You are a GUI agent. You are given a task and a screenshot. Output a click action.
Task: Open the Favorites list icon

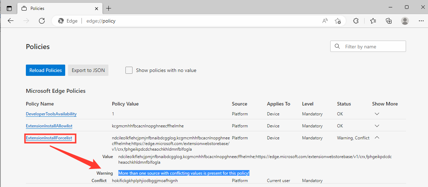point(373,21)
